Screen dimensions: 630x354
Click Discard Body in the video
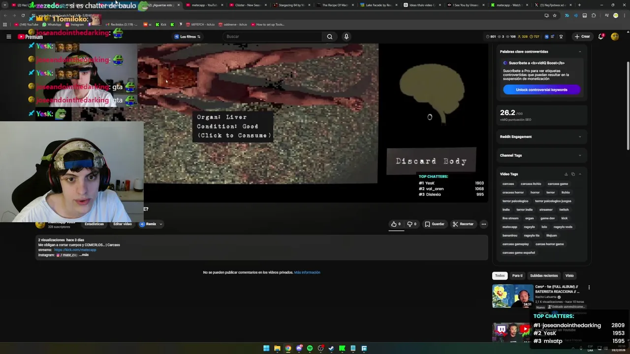(431, 161)
